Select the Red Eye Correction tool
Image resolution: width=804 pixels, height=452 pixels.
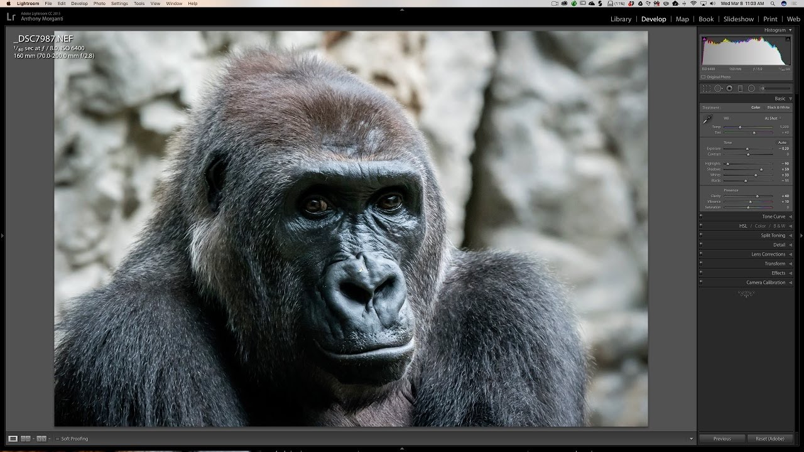pos(729,89)
